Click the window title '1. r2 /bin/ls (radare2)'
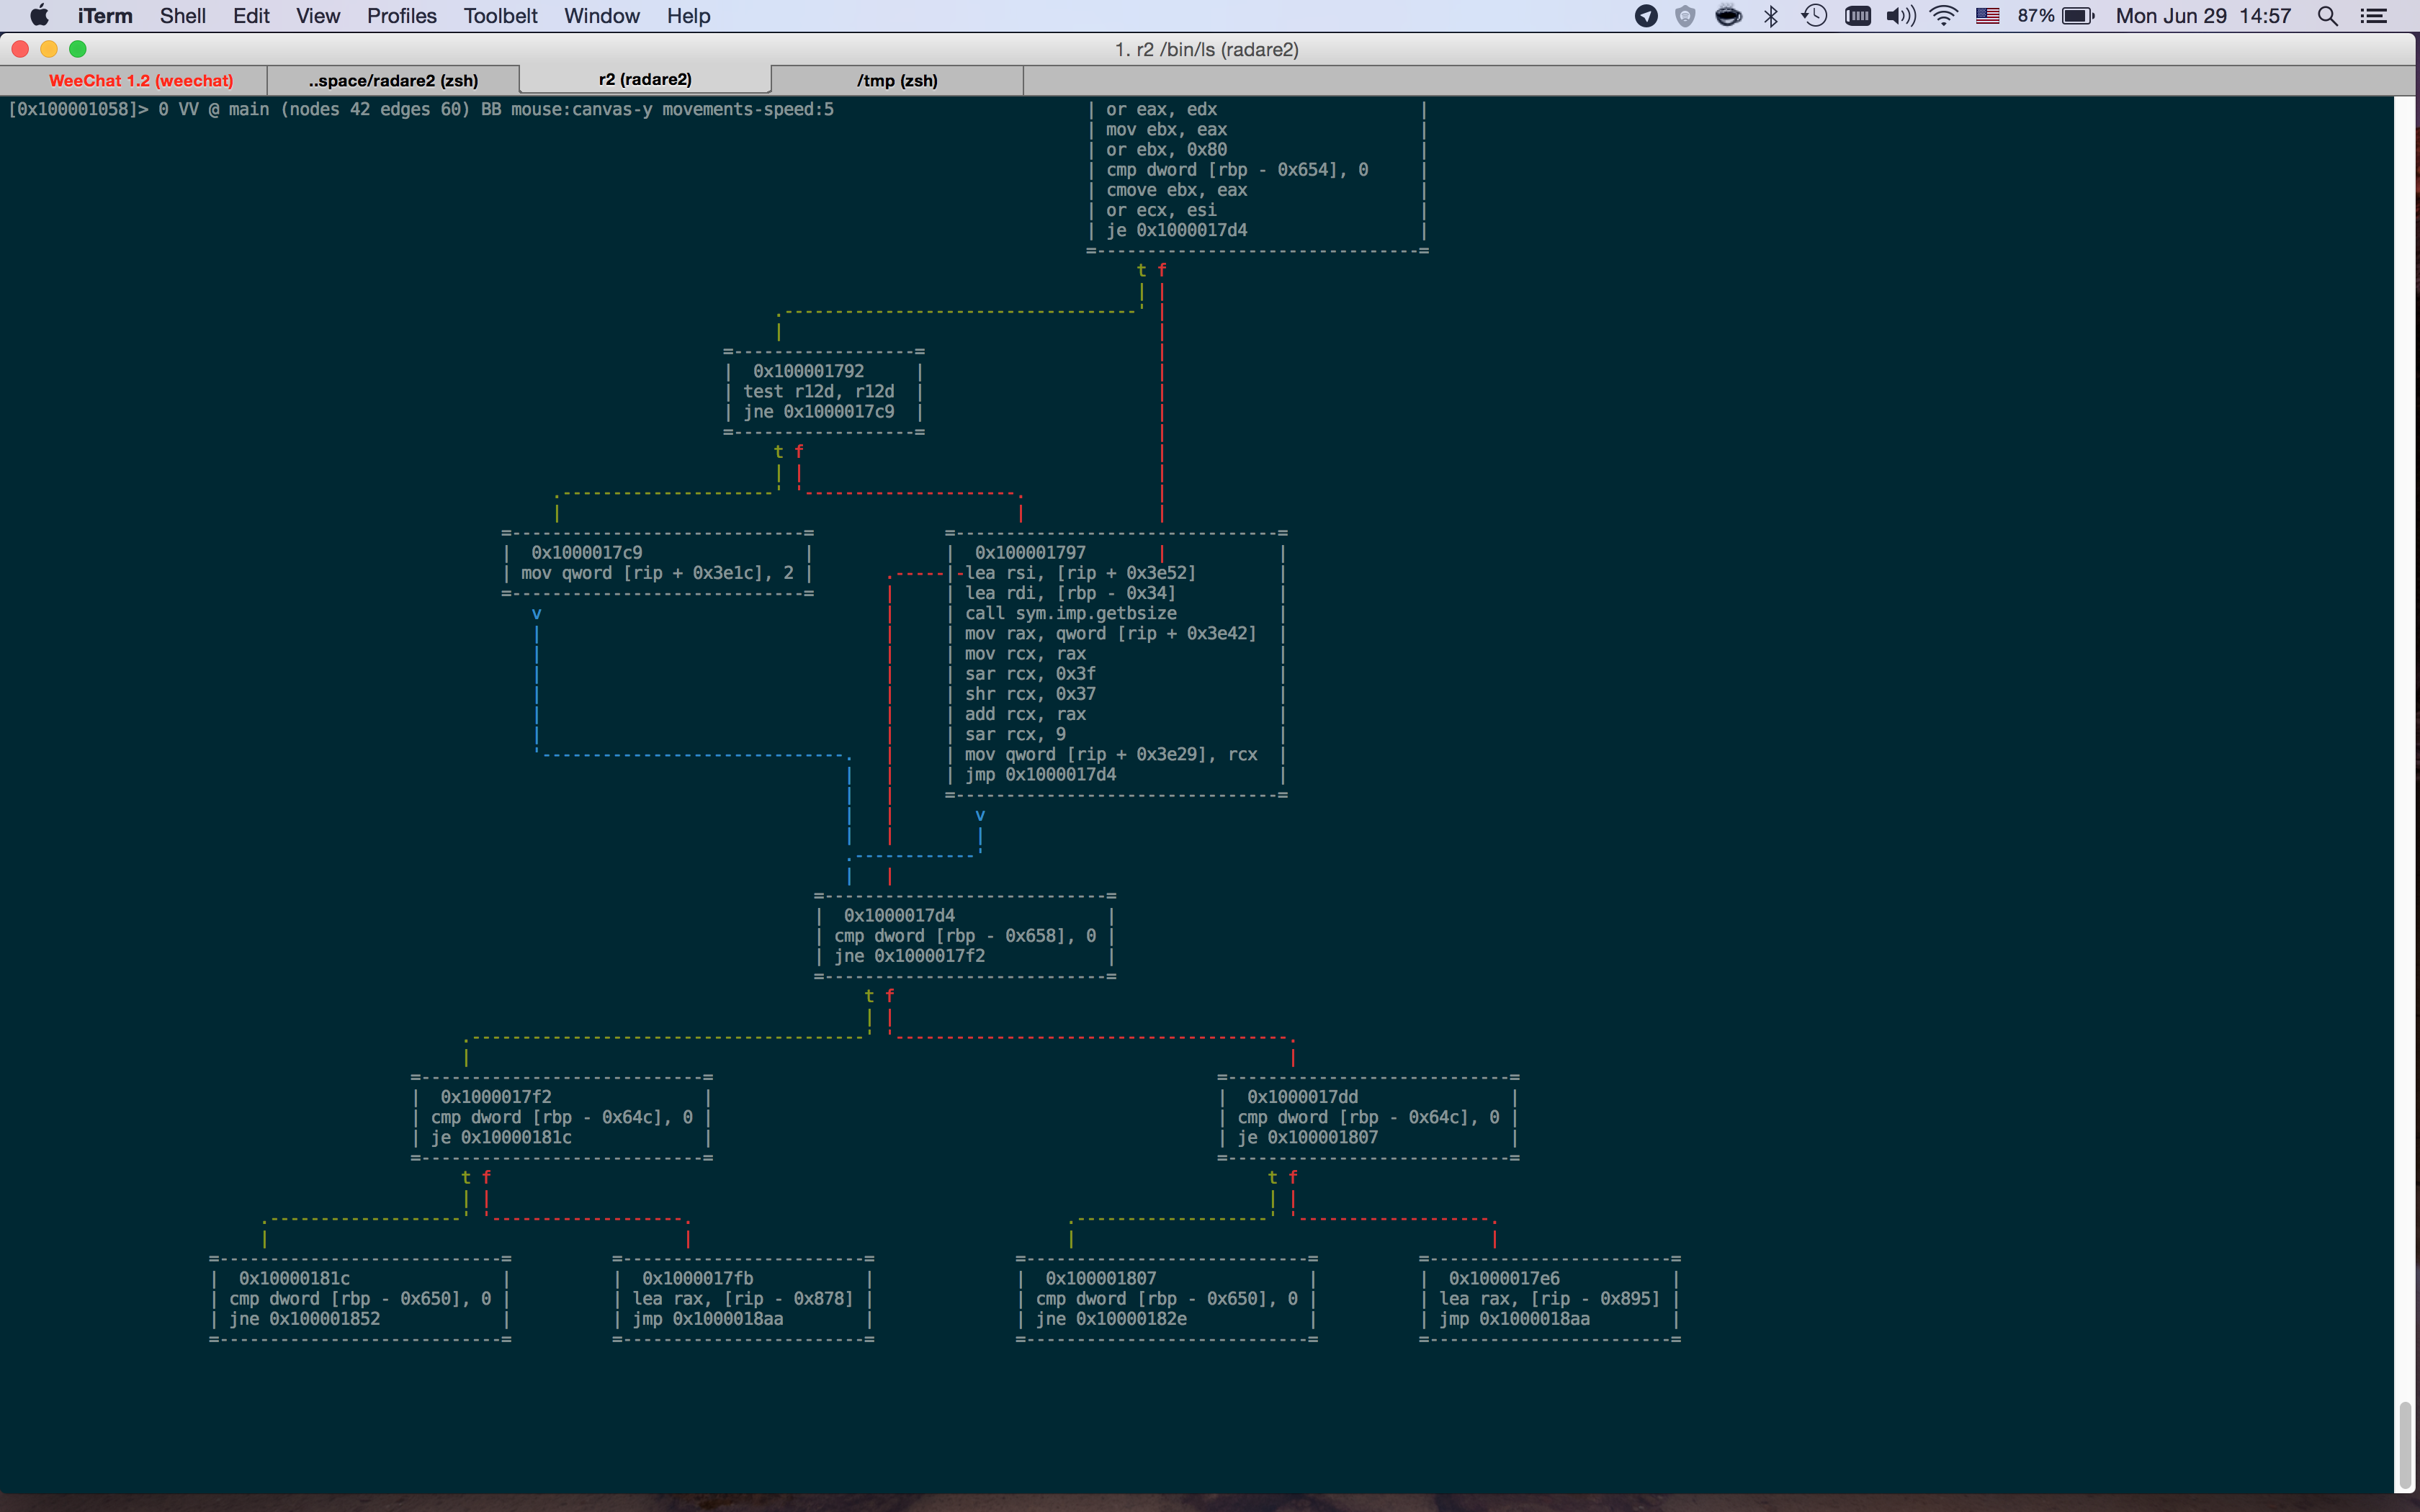The height and width of the screenshot is (1512, 2420). [x=1207, y=49]
